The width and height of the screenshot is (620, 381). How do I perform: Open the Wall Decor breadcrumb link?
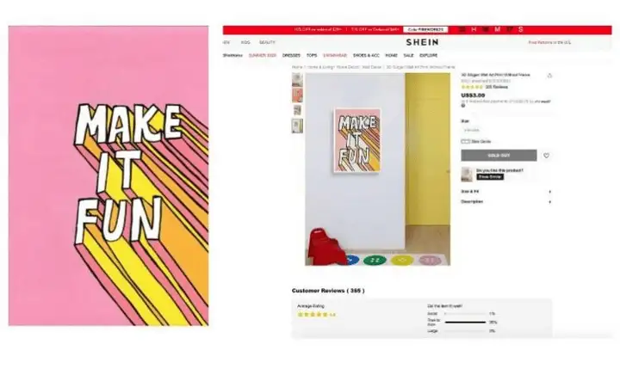372,67
